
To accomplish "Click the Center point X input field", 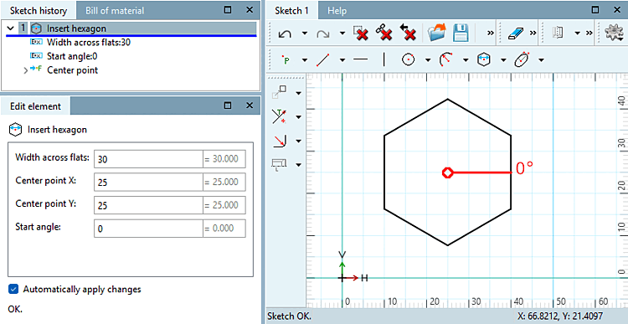I will coord(148,183).
